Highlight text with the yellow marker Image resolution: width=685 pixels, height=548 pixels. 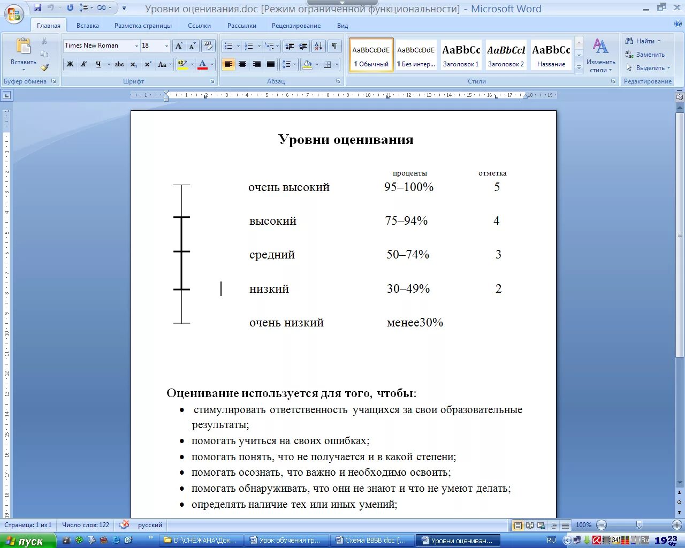pyautogui.click(x=182, y=64)
